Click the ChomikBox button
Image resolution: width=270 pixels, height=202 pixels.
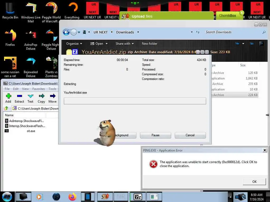(x=227, y=16)
